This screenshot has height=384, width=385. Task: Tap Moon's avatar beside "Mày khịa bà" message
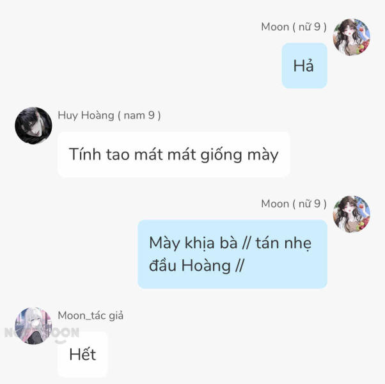tap(351, 214)
